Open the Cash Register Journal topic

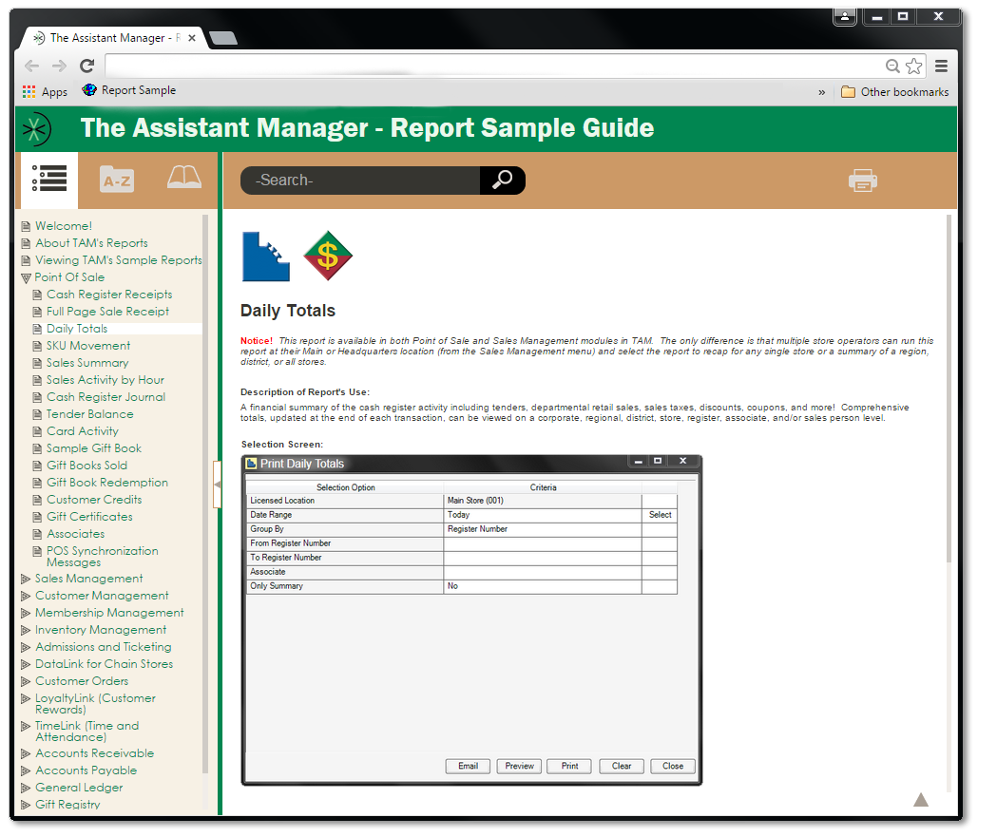tap(105, 398)
